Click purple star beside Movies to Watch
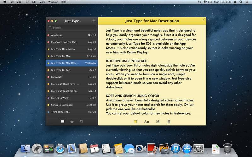This screenshot has height=157, width=252. click(x=48, y=98)
